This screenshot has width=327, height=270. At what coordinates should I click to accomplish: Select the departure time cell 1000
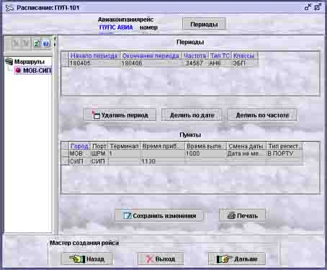[205, 153]
